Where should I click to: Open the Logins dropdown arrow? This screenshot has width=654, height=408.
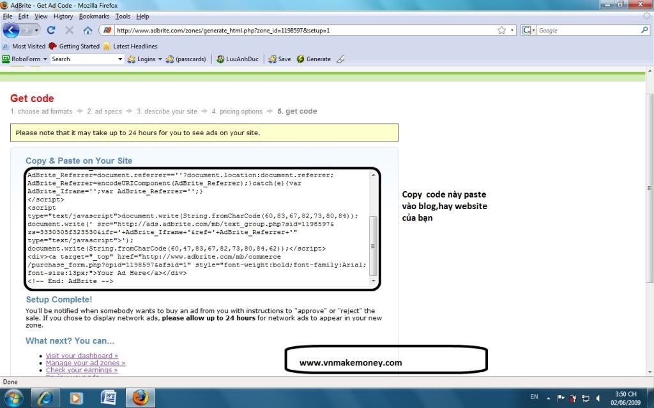[160, 59]
